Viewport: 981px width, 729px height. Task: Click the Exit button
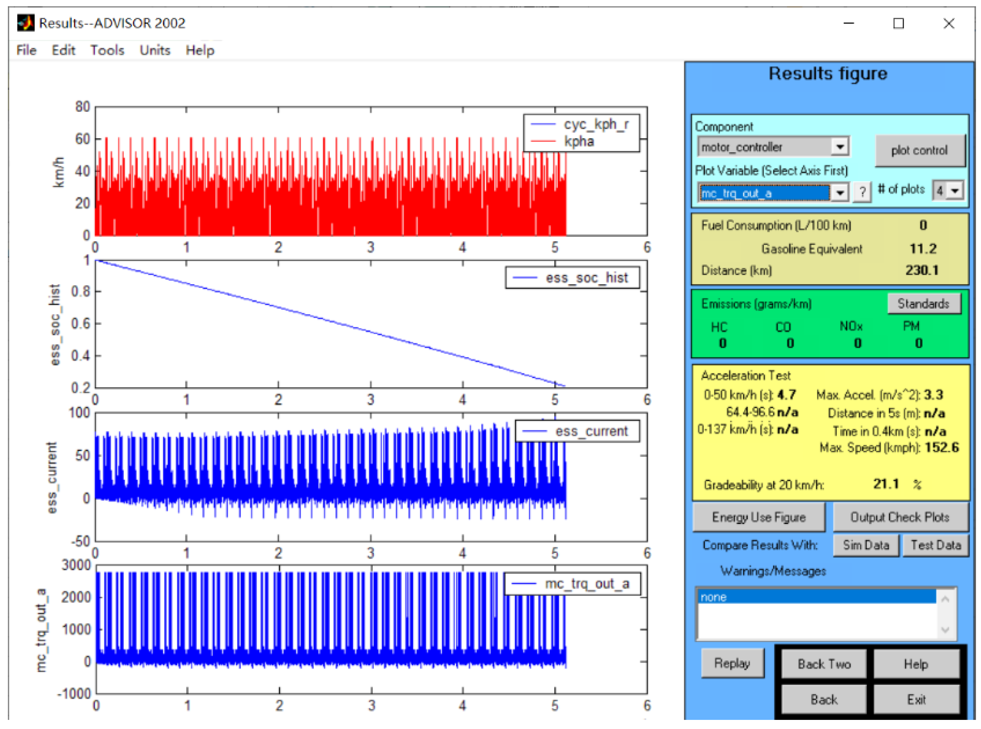[x=916, y=699]
